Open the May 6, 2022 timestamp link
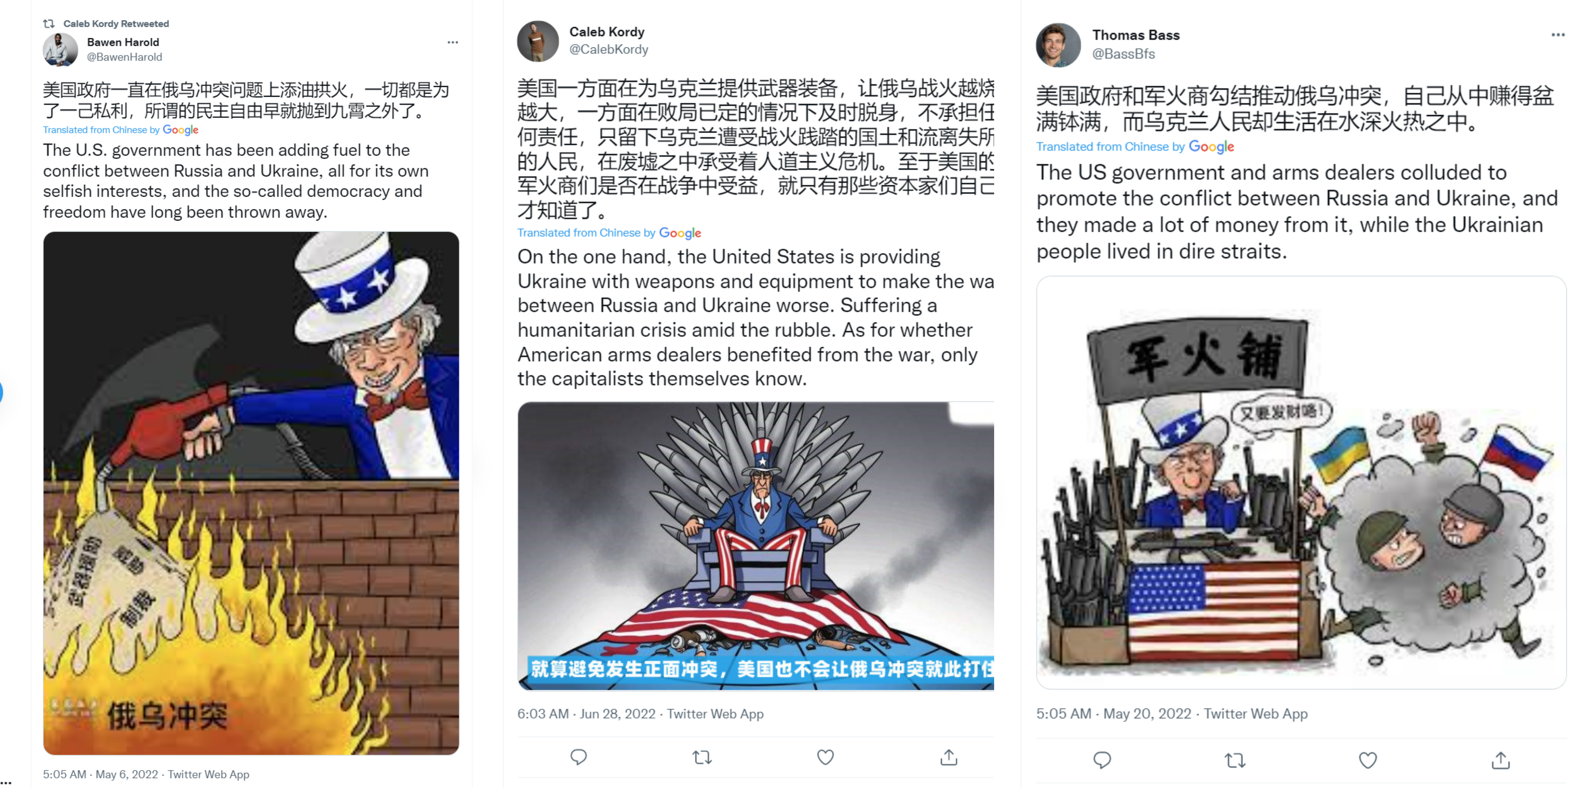The width and height of the screenshot is (1577, 788). pos(127,774)
